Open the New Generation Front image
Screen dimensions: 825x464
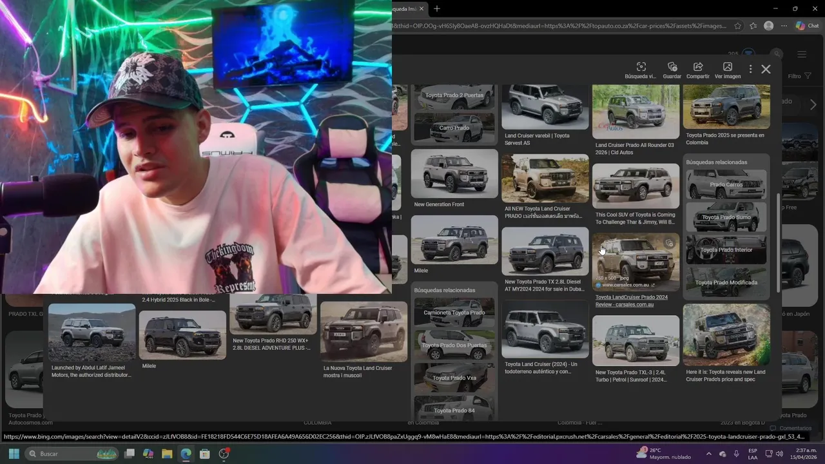[454, 174]
